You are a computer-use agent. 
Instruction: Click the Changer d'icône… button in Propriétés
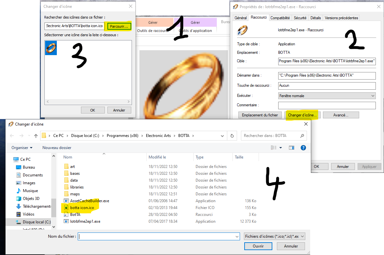coord(302,115)
